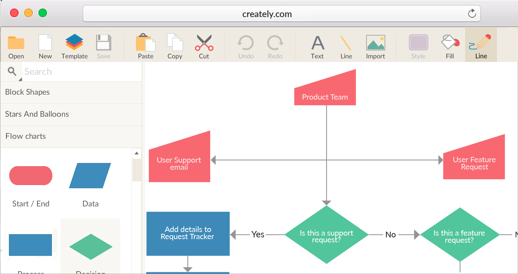Expand the Block Shapes category
518x274 pixels.
point(71,92)
